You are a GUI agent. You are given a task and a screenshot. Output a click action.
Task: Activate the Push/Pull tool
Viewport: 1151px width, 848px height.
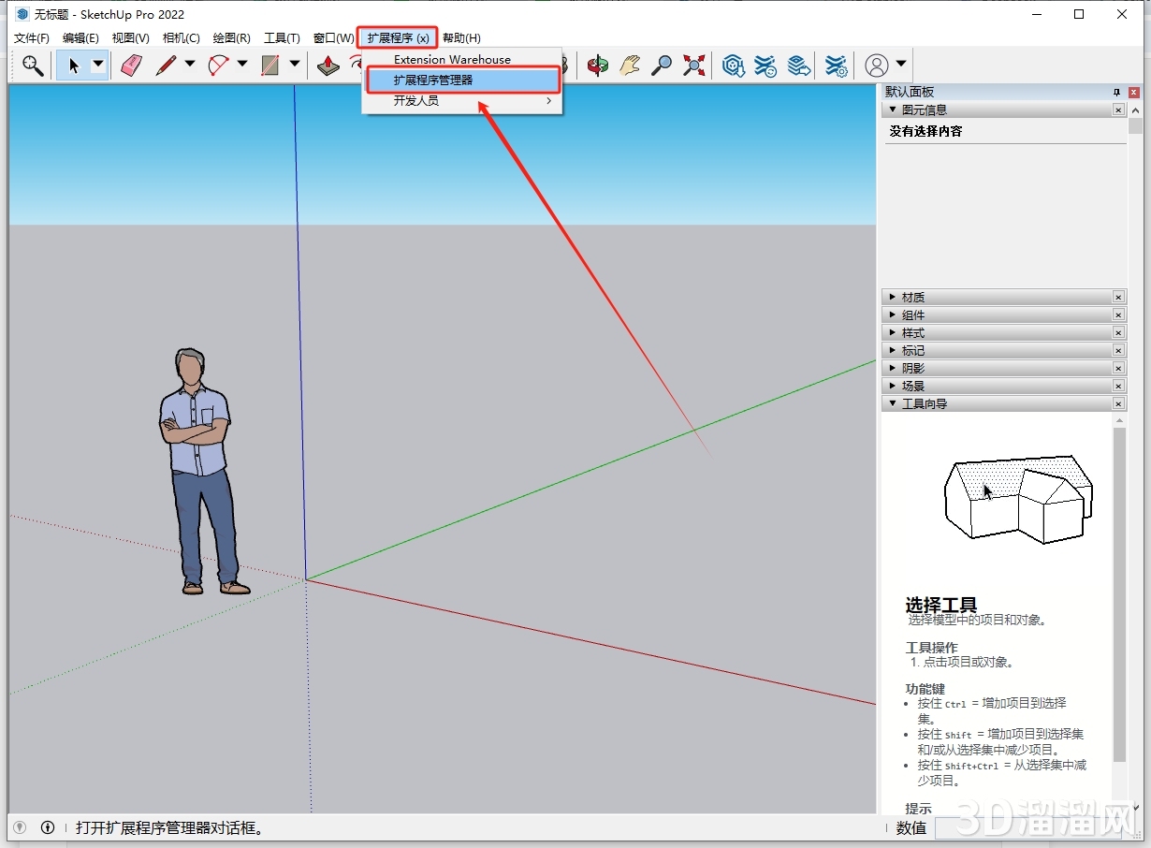point(328,66)
